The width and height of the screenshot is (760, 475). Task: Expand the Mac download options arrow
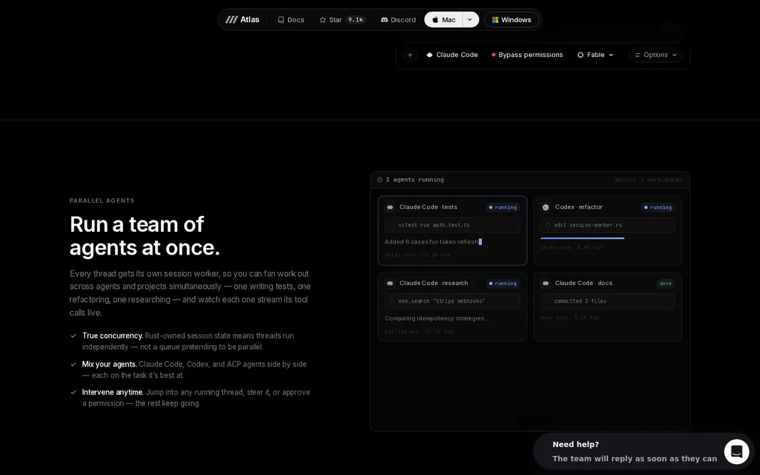470,20
